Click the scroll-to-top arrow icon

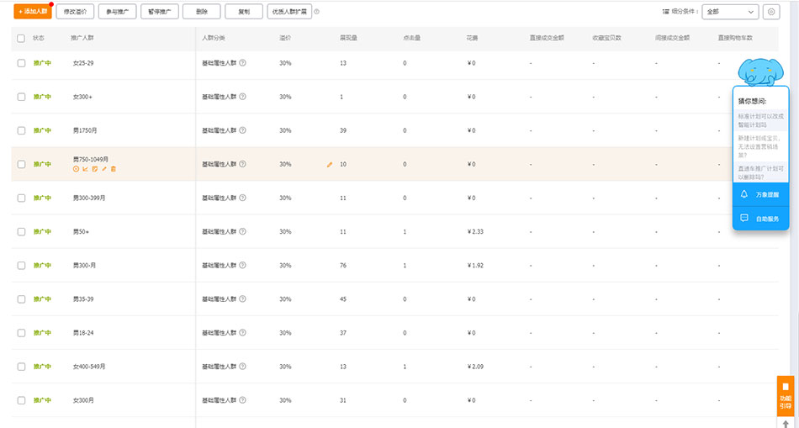pos(786,424)
